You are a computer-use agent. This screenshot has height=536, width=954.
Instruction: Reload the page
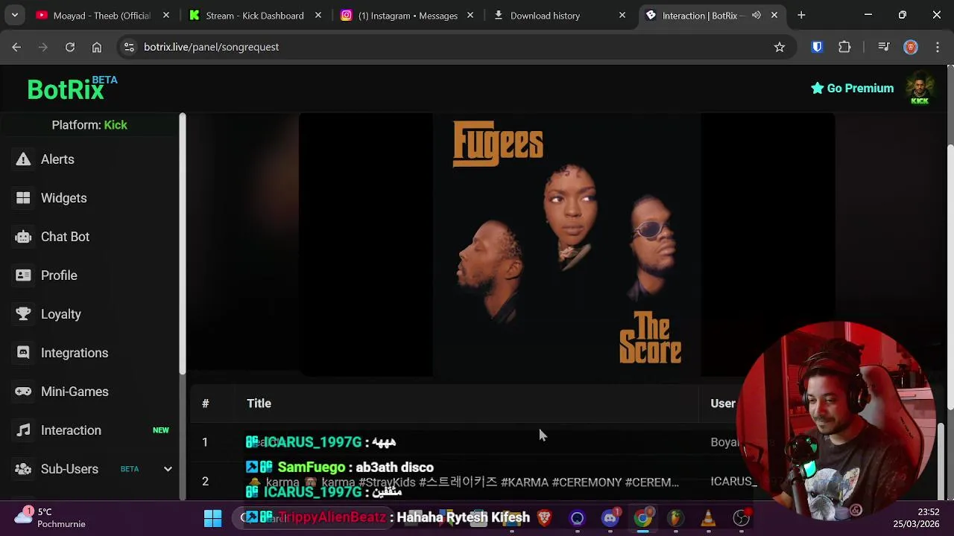(x=70, y=47)
